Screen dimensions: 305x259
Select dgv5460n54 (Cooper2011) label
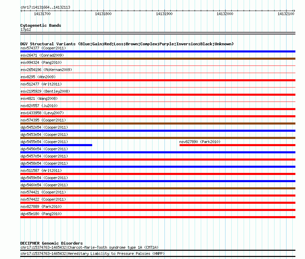[x=44, y=185]
